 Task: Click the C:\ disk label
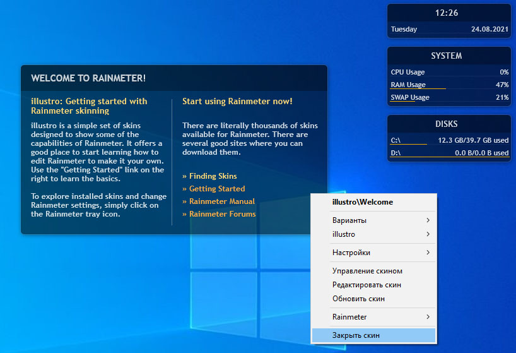tap(396, 140)
